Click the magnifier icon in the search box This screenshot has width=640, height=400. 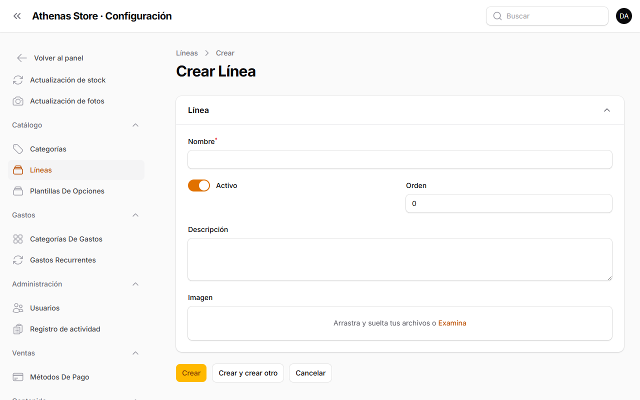tap(497, 16)
